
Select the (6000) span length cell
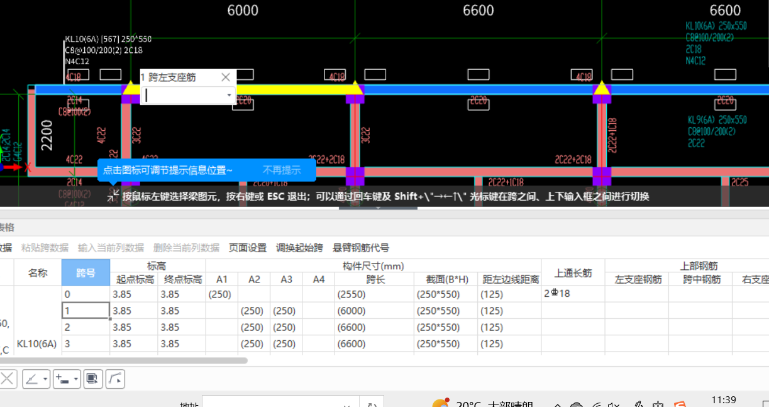click(x=374, y=311)
